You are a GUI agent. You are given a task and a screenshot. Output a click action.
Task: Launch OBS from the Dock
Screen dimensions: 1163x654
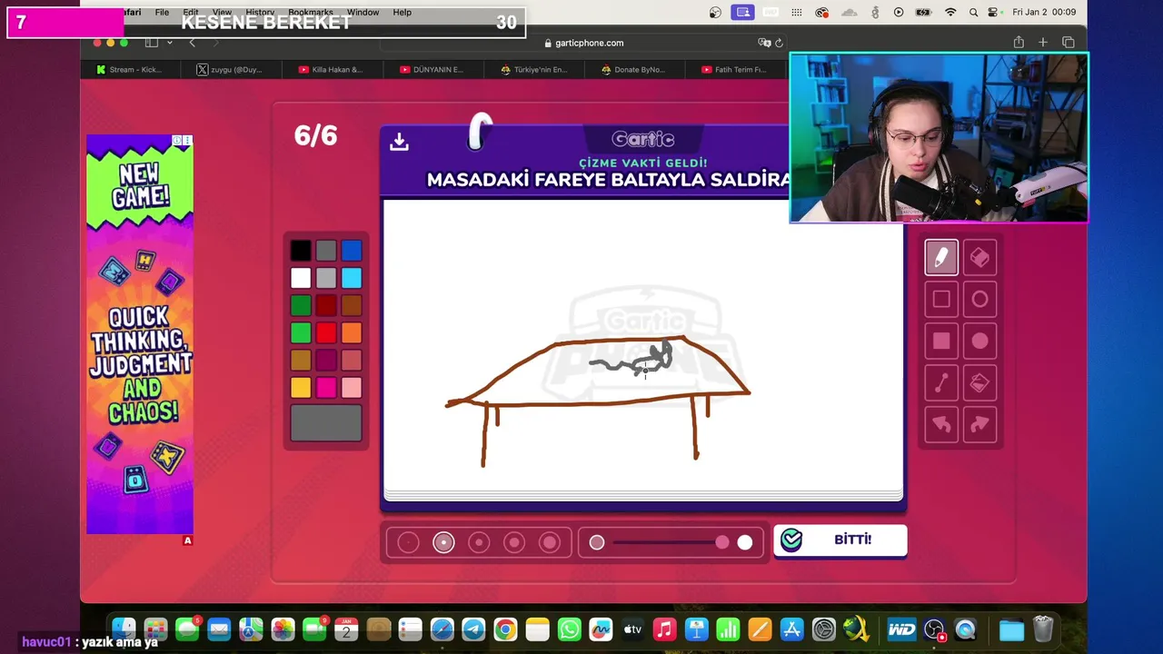click(934, 629)
